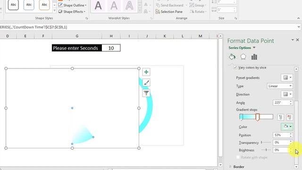Click the Angle value field
The width and height of the screenshot is (302, 170).
pos(281,102)
